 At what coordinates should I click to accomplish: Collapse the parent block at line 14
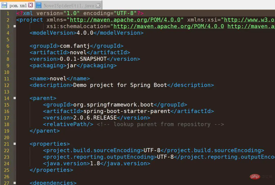[x=15, y=98]
